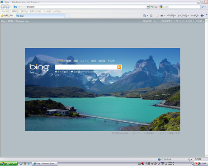Screen dimensions: 208x166
Task: Open the ヘルプ(H) menu
Action: (57, 11)
